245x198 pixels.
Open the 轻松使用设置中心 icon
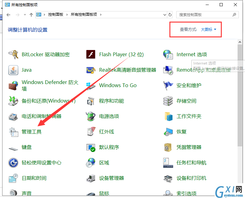(x=13, y=163)
